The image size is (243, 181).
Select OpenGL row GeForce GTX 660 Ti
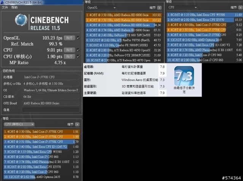124,35
